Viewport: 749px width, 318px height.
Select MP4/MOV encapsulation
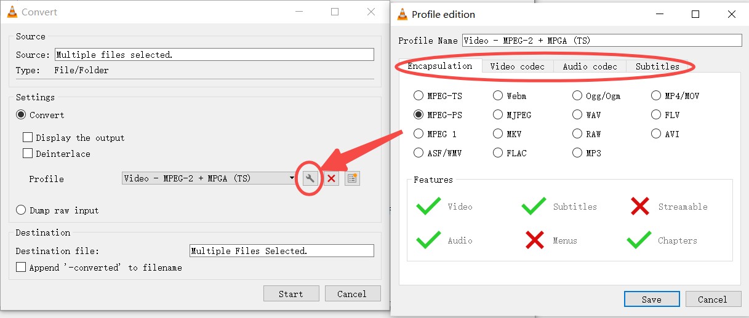pyautogui.click(x=656, y=96)
